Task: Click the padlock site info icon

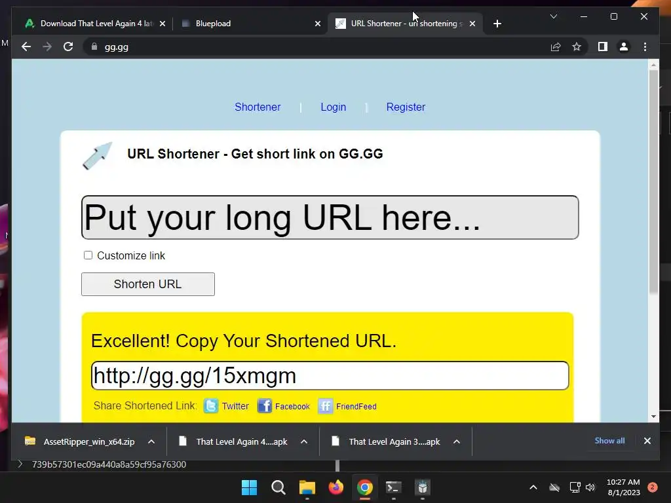Action: pyautogui.click(x=94, y=47)
